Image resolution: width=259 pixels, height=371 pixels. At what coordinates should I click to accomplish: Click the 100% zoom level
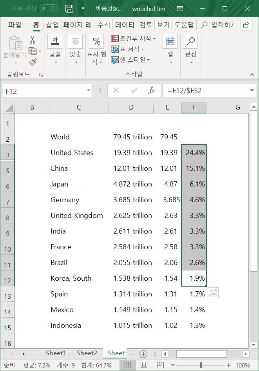(243, 366)
